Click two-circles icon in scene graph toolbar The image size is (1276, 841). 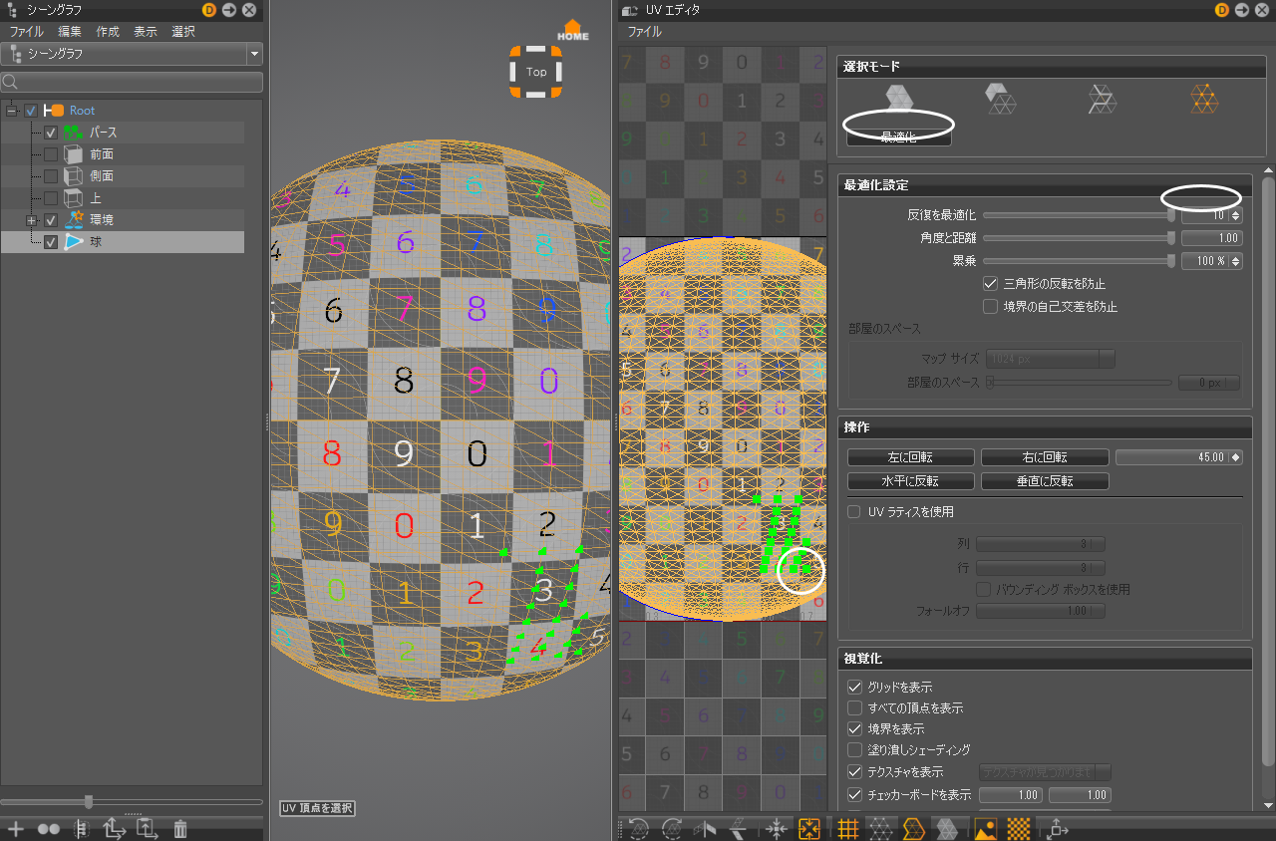coord(48,828)
